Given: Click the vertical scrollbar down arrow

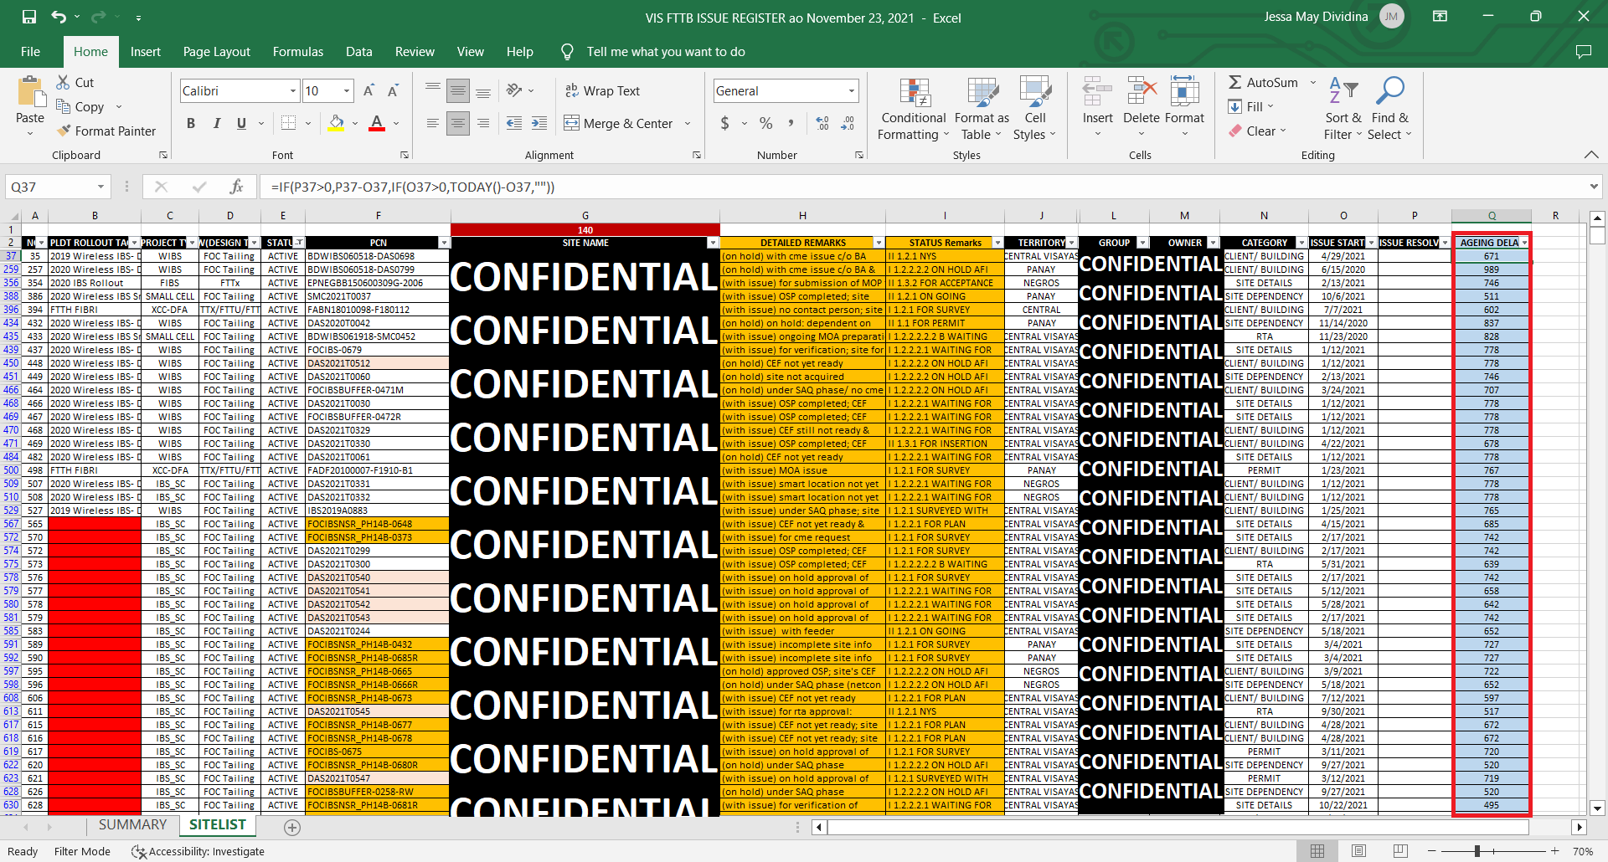Looking at the screenshot, I should click(x=1597, y=808).
